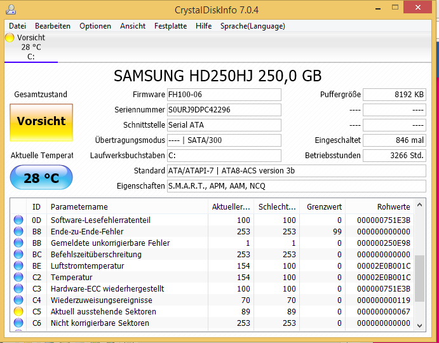Image resolution: width=439 pixels, height=343 pixels.
Task: Select the Hardware-ECC wiederhergestellt row name
Action: [x=107, y=288]
